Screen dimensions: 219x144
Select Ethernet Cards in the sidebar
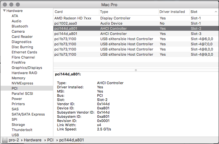(x=24, y=52)
